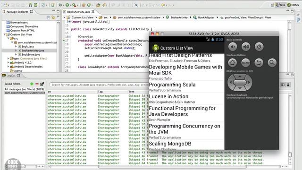Switch to the Java perspective
The image size is (302, 170).
pyautogui.click(x=280, y=5)
